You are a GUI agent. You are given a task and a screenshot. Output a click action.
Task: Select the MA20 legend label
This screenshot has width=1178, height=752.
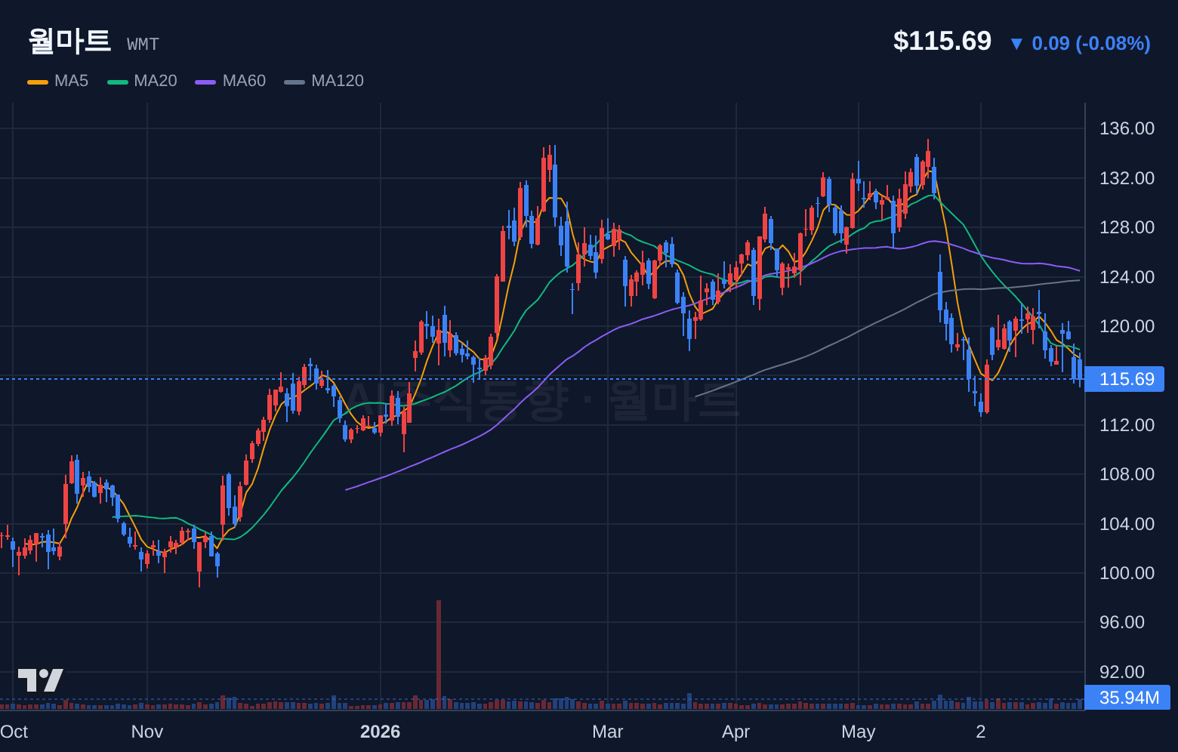pyautogui.click(x=155, y=81)
